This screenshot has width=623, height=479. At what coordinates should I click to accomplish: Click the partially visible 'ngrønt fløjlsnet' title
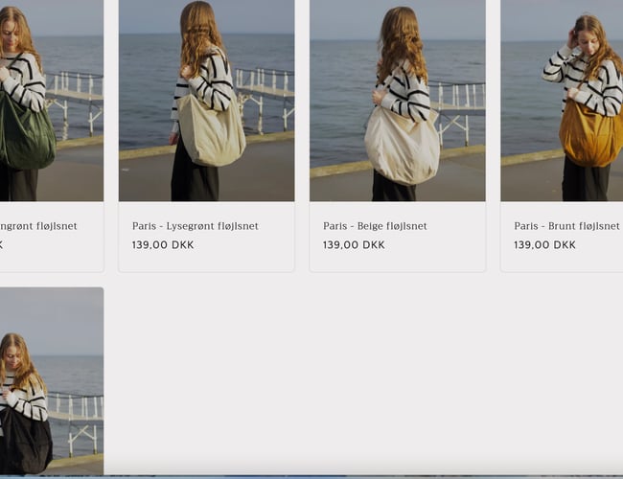point(38,226)
